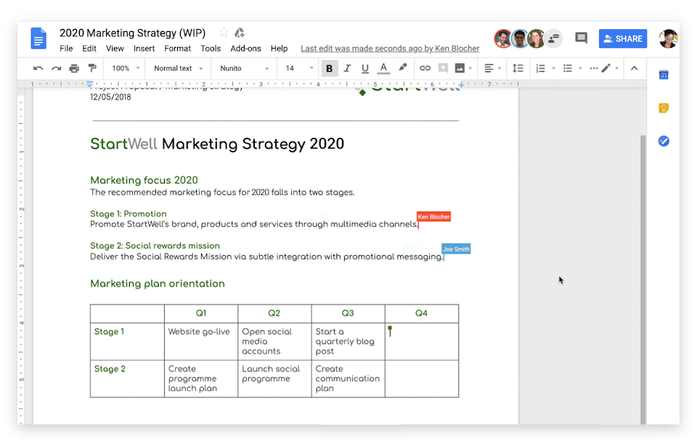Open the Google Calendar side panel icon
The image size is (697, 446).
coord(663,75)
